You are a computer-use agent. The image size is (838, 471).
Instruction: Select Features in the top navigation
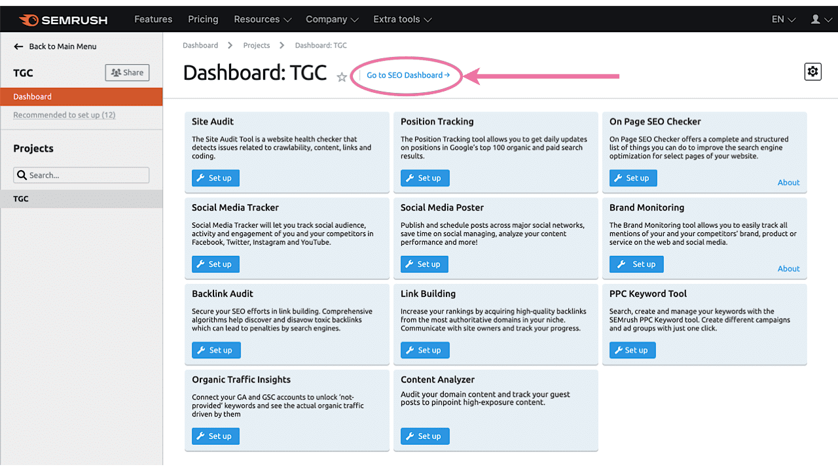click(153, 19)
